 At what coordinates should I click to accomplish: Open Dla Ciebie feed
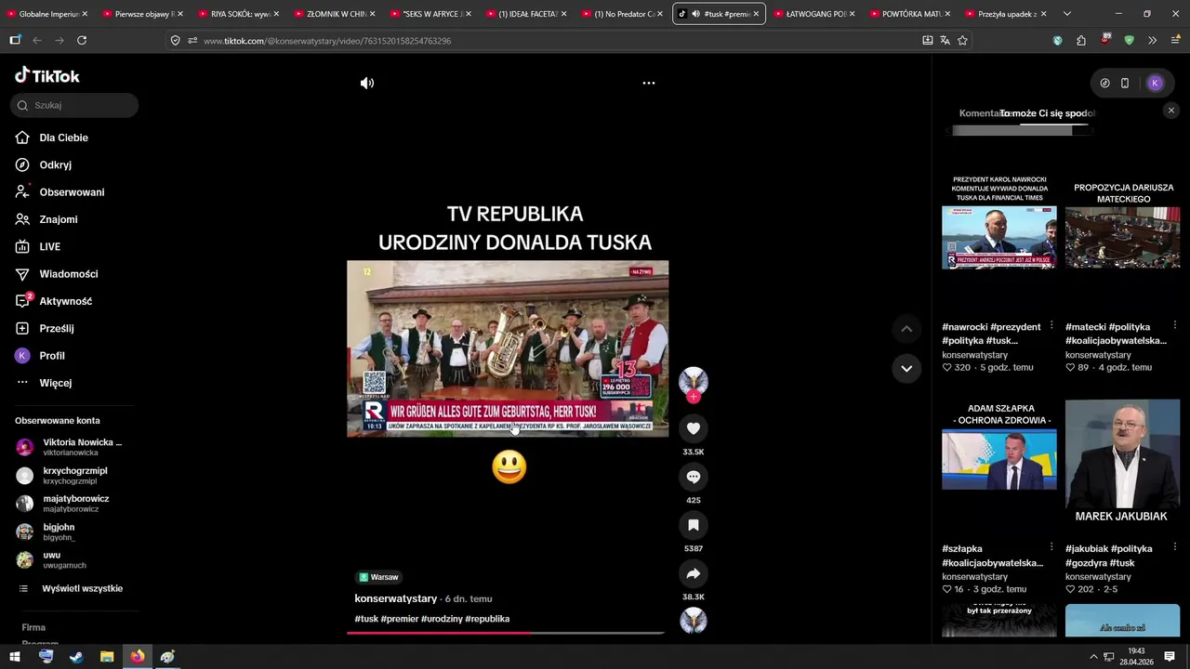64,138
